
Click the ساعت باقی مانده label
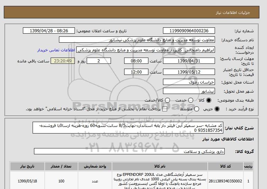[33, 61]
